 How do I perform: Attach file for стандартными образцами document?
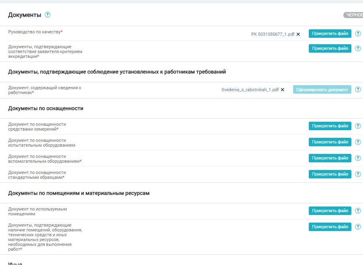coord(330,174)
